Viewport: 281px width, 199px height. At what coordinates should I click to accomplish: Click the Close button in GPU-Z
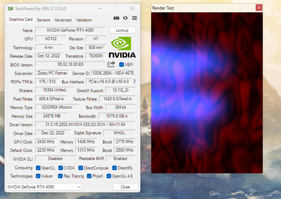126,187
